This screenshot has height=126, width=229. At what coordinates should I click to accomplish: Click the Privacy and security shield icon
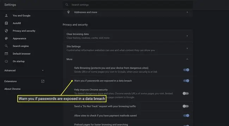point(6,31)
